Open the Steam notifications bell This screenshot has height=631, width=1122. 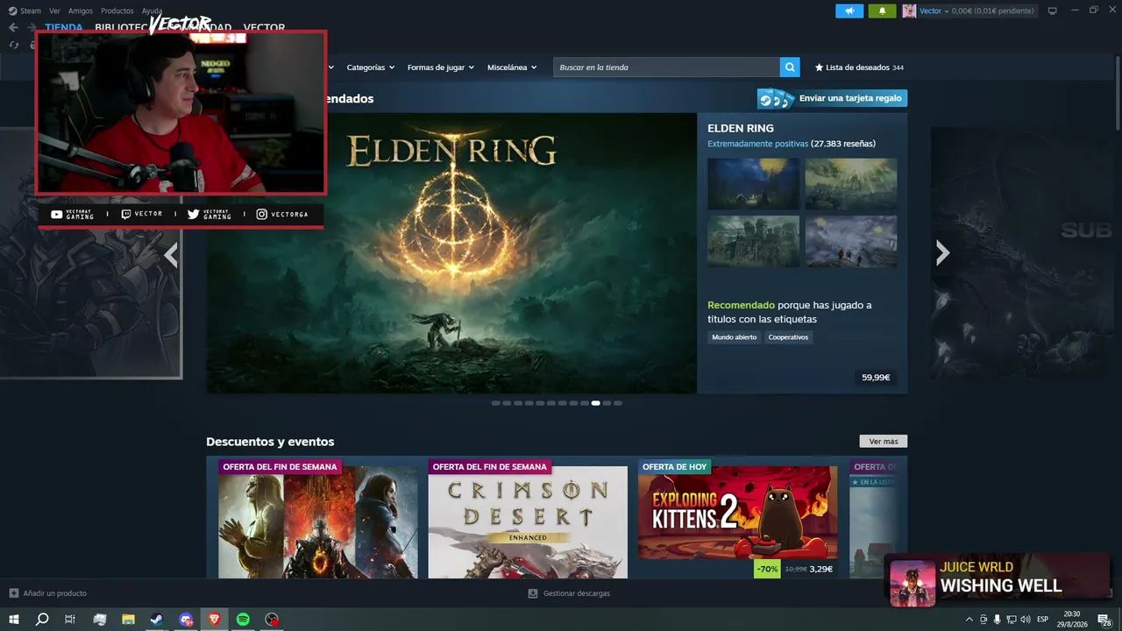(x=882, y=11)
